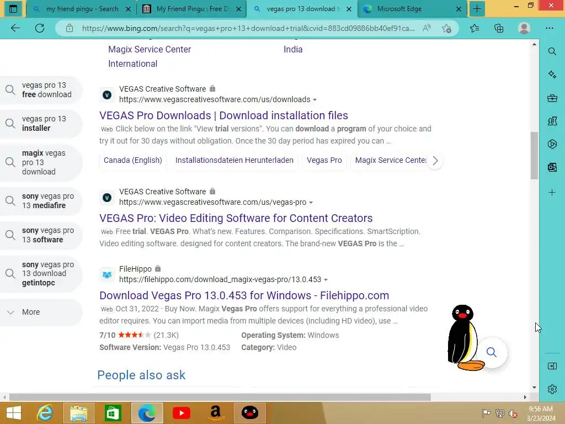Open YouTube app from taskbar

181,413
